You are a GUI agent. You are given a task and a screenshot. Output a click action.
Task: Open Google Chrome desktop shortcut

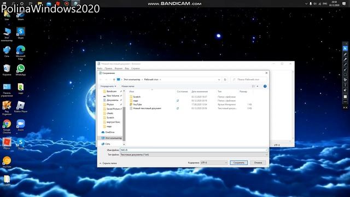7,126
